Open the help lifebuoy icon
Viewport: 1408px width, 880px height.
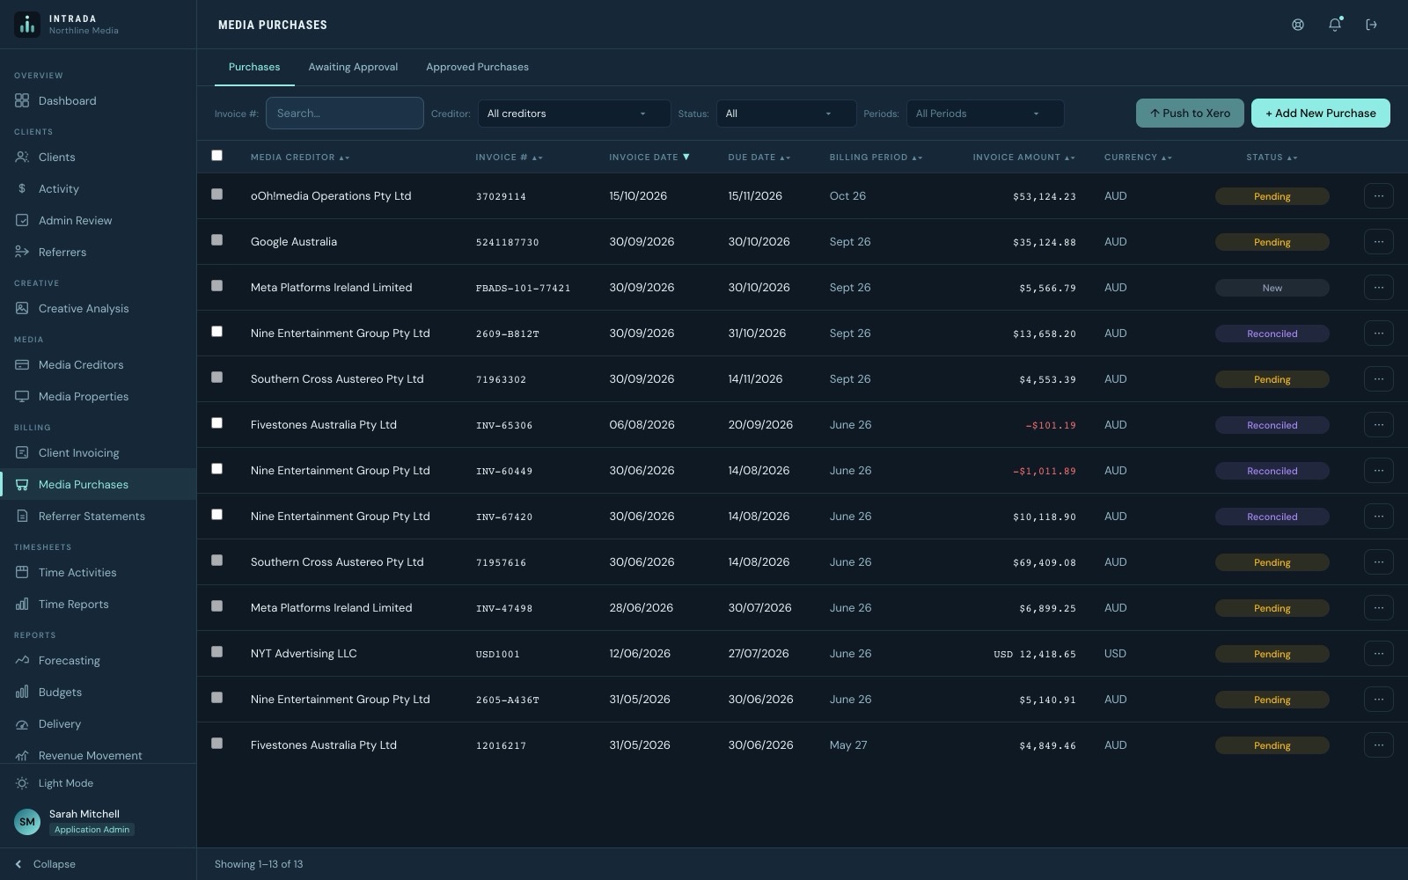pos(1298,25)
